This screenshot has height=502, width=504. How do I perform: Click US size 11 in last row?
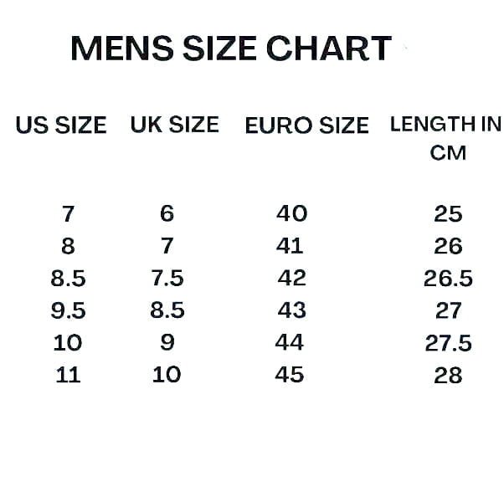click(x=68, y=375)
